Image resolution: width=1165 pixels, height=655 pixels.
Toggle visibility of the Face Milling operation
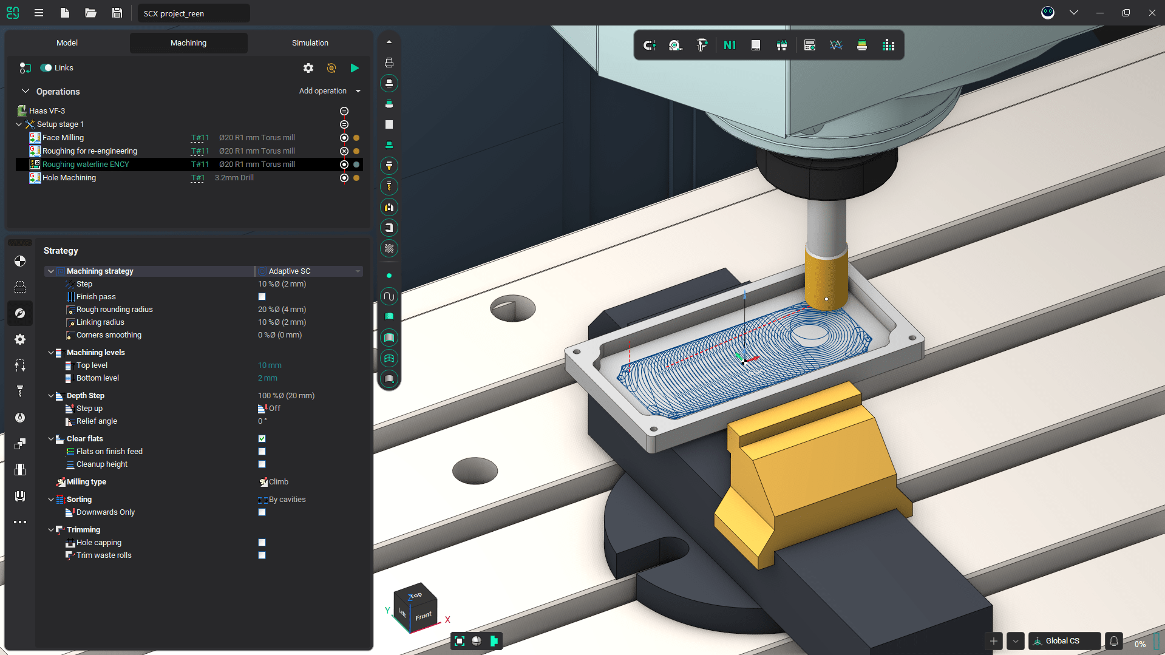[344, 138]
